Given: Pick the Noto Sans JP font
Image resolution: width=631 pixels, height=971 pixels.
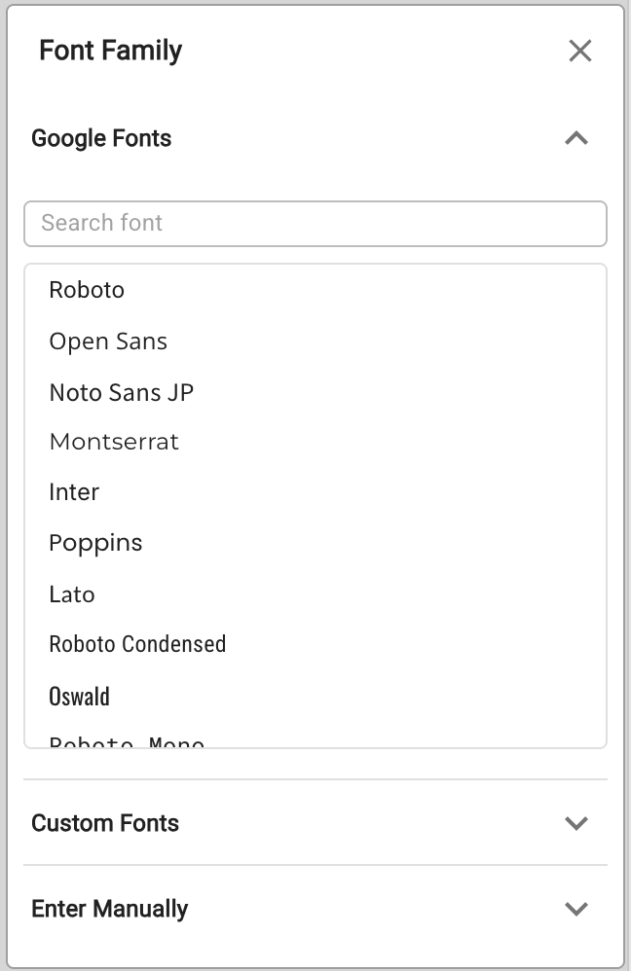Looking at the screenshot, I should click(x=122, y=393).
